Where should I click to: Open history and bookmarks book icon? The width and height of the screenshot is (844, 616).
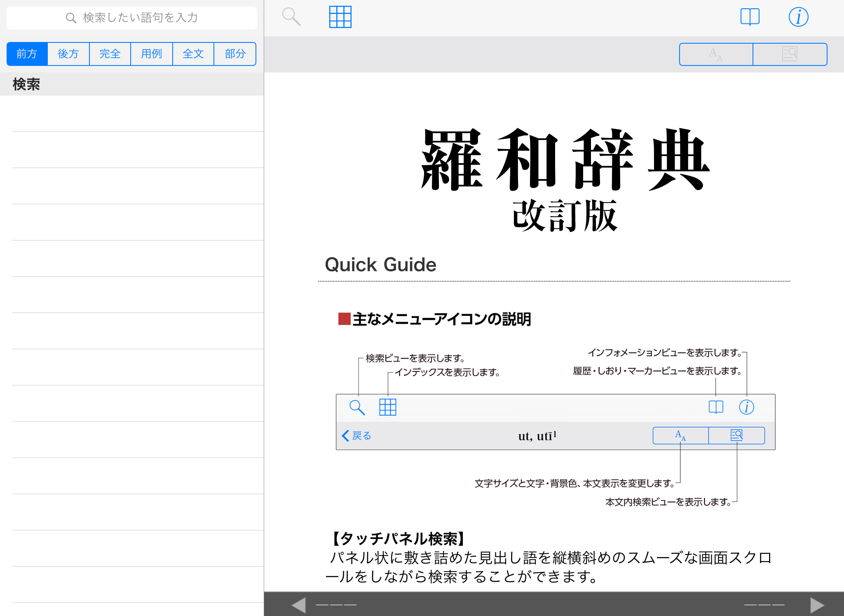coord(750,17)
